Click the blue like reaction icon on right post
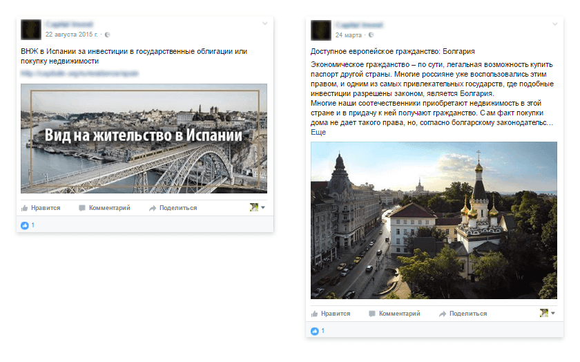The width and height of the screenshot is (580, 362). 315,332
